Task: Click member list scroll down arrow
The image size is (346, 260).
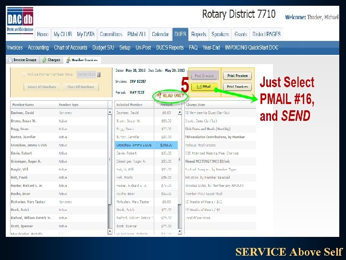Action: 110,231
